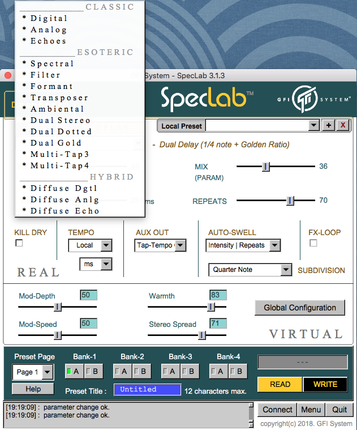Open the TEMPO Local dropdown
Viewport: 357px width, 430px height.
click(x=90, y=245)
